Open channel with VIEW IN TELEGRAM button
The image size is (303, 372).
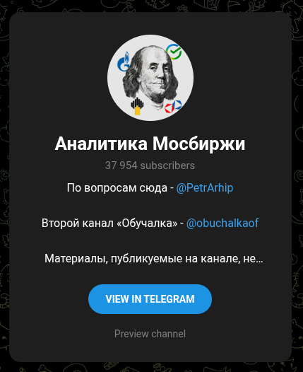point(150,299)
